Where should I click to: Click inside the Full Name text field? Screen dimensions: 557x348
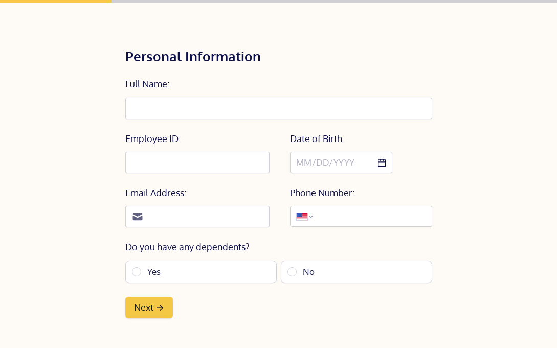[279, 108]
